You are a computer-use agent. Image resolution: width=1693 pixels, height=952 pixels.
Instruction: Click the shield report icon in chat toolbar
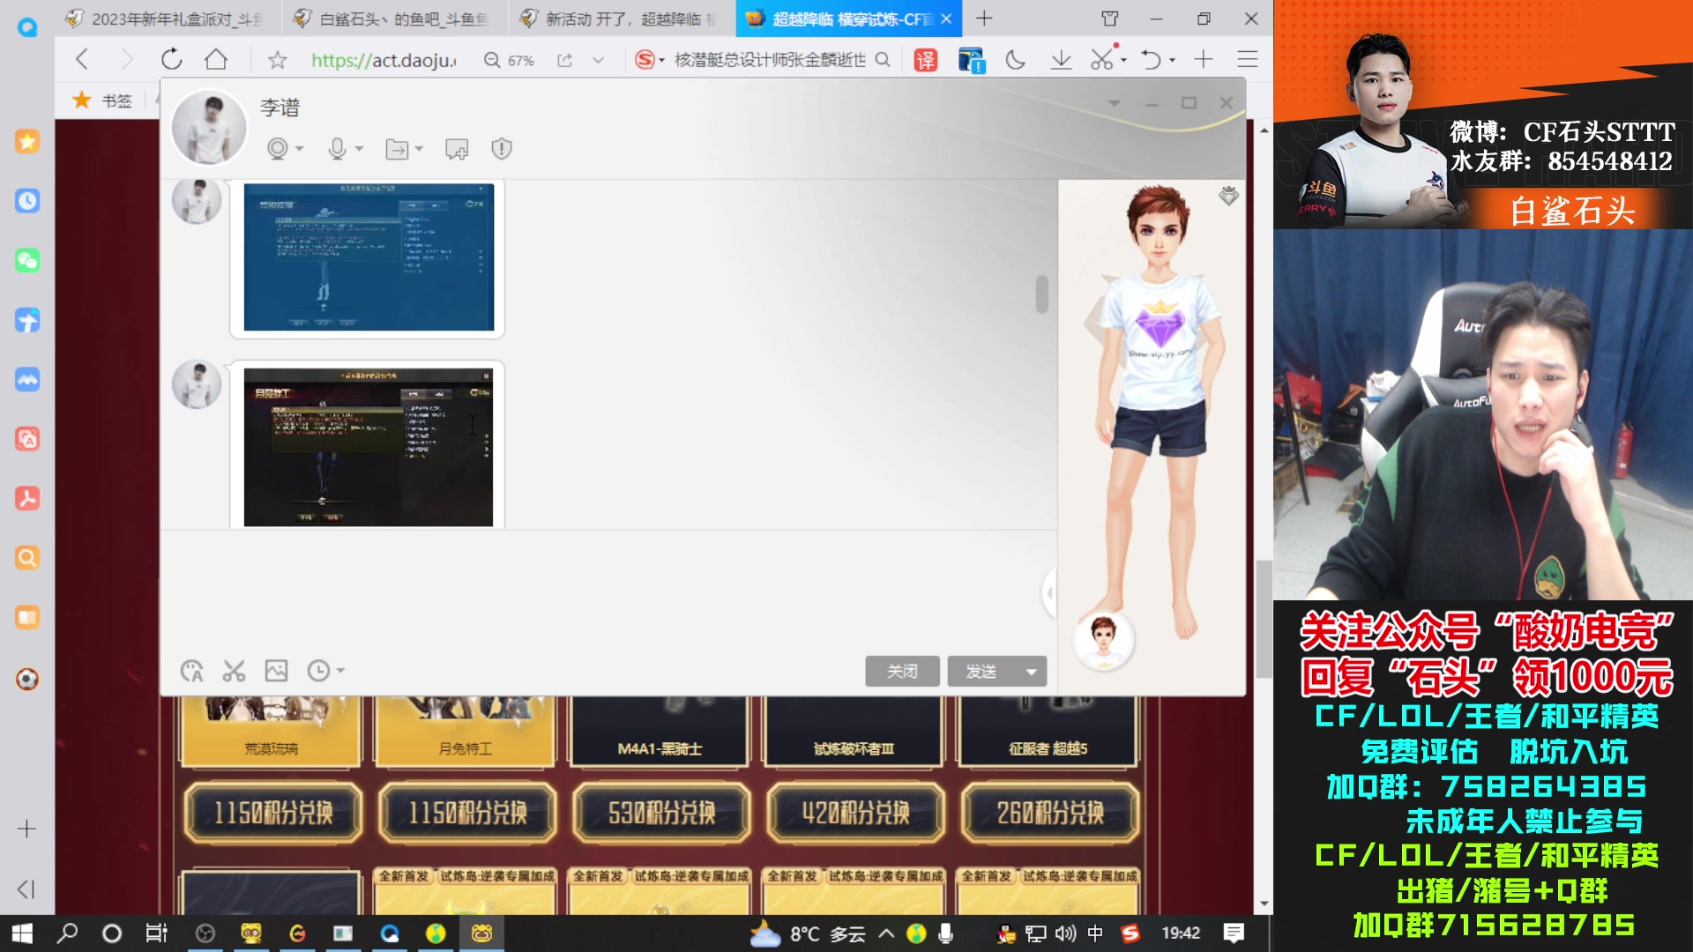502,149
